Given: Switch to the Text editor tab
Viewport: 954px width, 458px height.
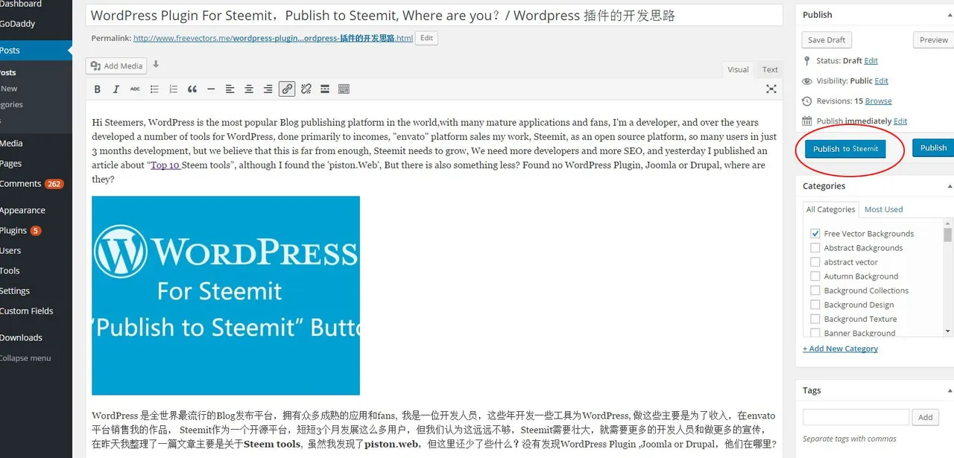Looking at the screenshot, I should pos(770,69).
